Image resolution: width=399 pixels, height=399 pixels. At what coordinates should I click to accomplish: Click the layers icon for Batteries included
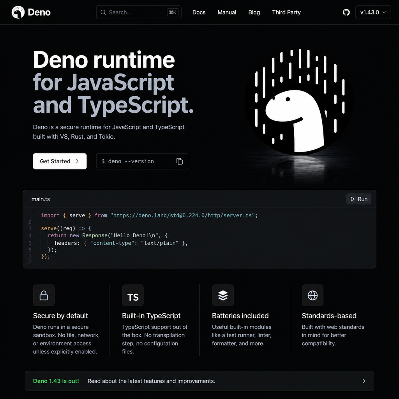[223, 295]
